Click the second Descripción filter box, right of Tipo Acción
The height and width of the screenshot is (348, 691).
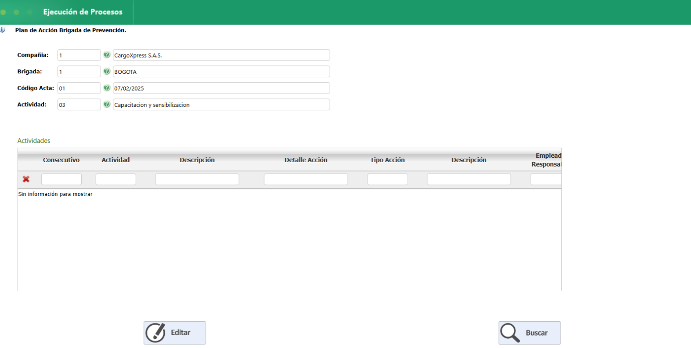[469, 179]
